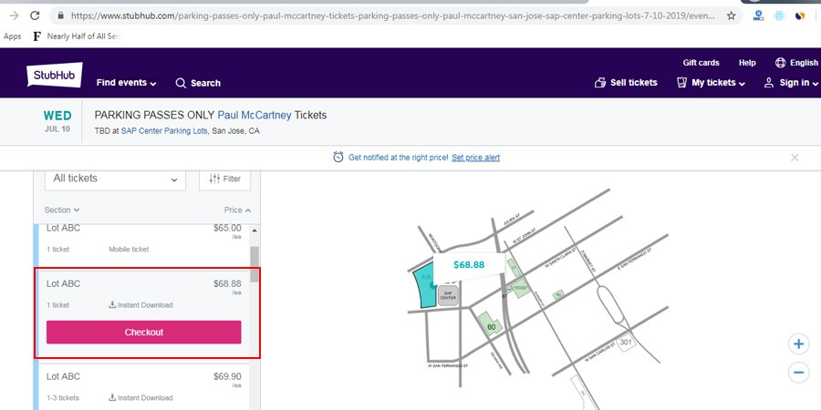Click the Filter button
This screenshot has width=821, height=410.
coord(225,179)
